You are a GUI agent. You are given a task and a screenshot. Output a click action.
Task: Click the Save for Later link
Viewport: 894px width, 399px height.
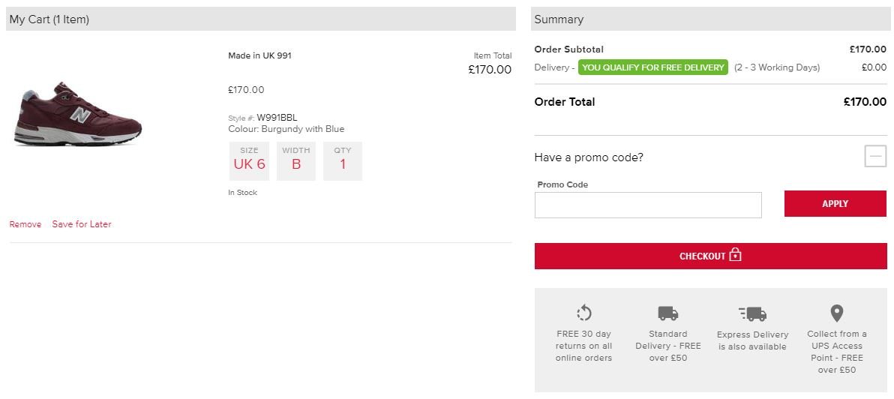coord(82,224)
